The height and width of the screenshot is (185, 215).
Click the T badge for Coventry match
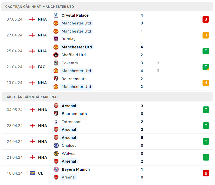point(206,67)
